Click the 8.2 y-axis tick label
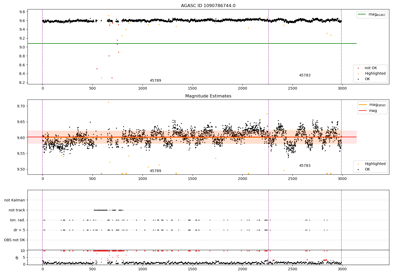 point(22,83)
